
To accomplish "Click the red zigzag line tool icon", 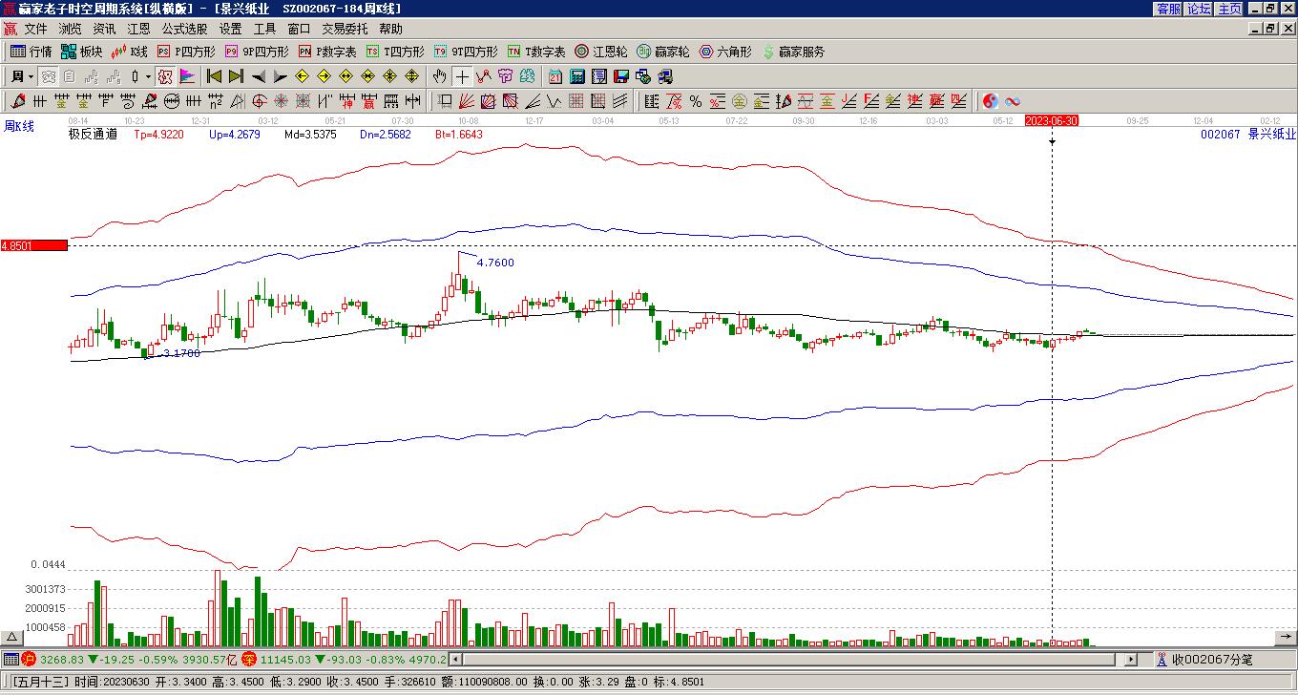I will point(484,76).
